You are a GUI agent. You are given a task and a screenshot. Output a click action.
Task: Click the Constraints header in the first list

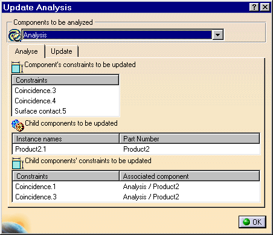coord(65,80)
